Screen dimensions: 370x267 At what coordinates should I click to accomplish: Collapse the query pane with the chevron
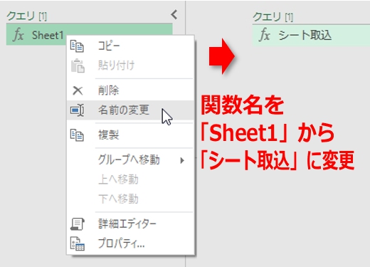click(174, 15)
